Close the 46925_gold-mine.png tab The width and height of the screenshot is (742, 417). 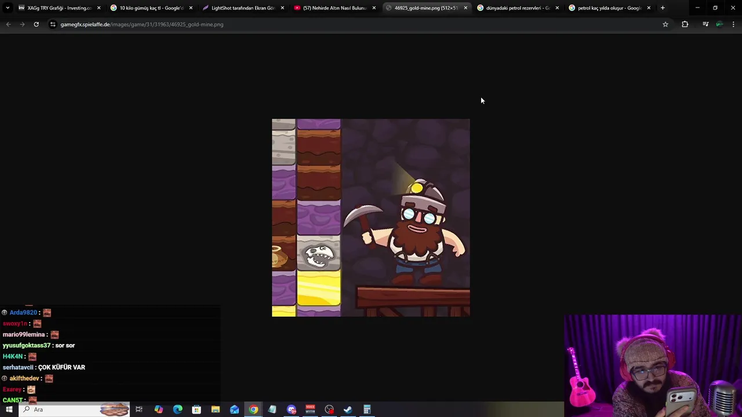[x=465, y=8]
